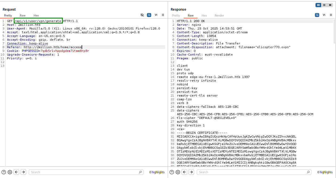Toggle the blue pause control at top right
336x178 pixels.
coord(318,5)
